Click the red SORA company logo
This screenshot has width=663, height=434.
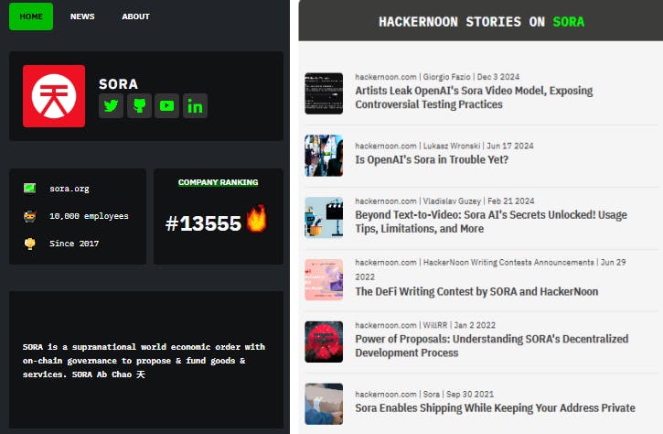coord(54,96)
